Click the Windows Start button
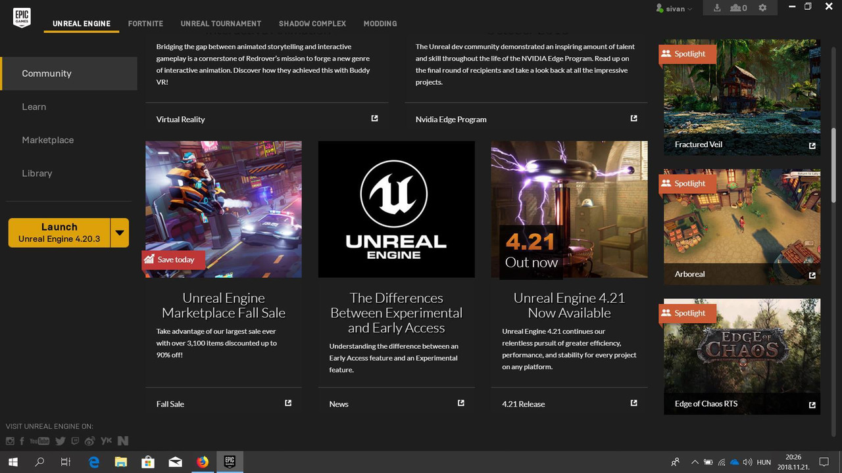Screen dimensions: 842x473 click(x=12, y=462)
